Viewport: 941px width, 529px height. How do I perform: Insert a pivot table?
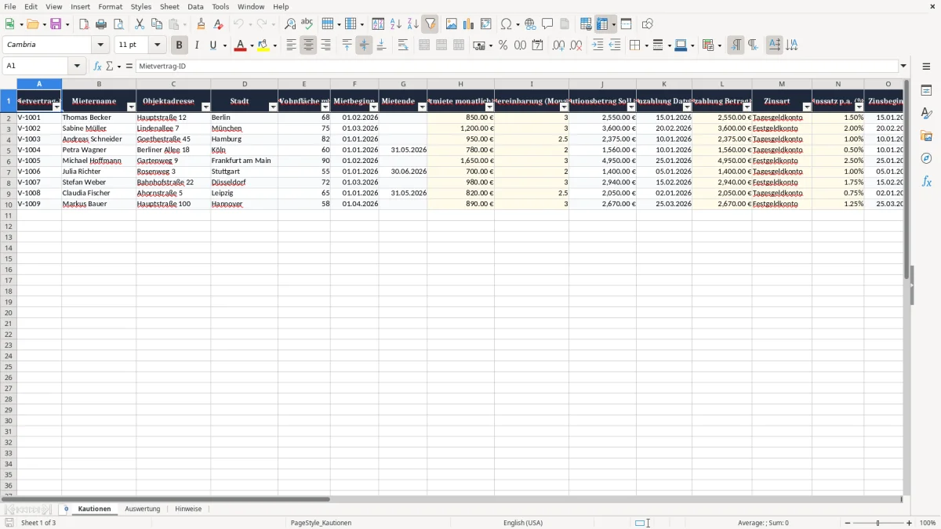pyautogui.click(x=486, y=24)
